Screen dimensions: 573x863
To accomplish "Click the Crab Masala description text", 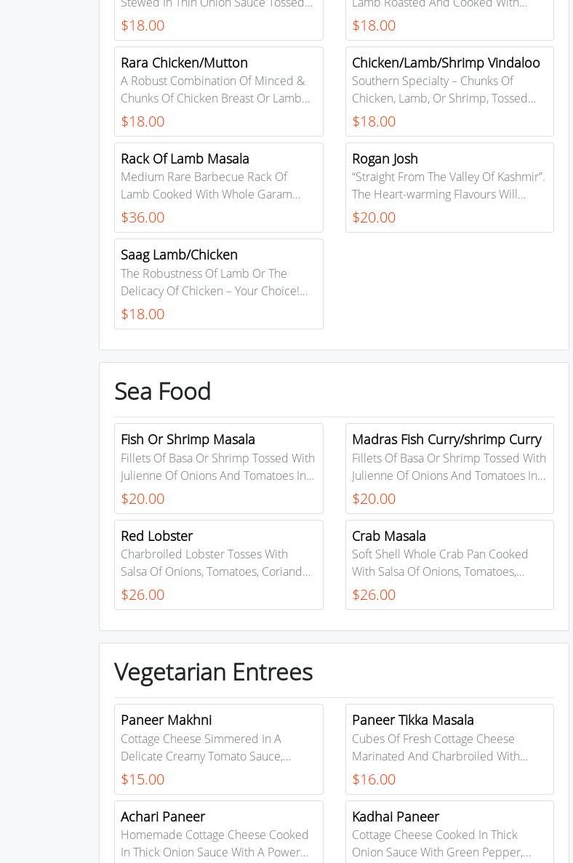I will point(440,563).
